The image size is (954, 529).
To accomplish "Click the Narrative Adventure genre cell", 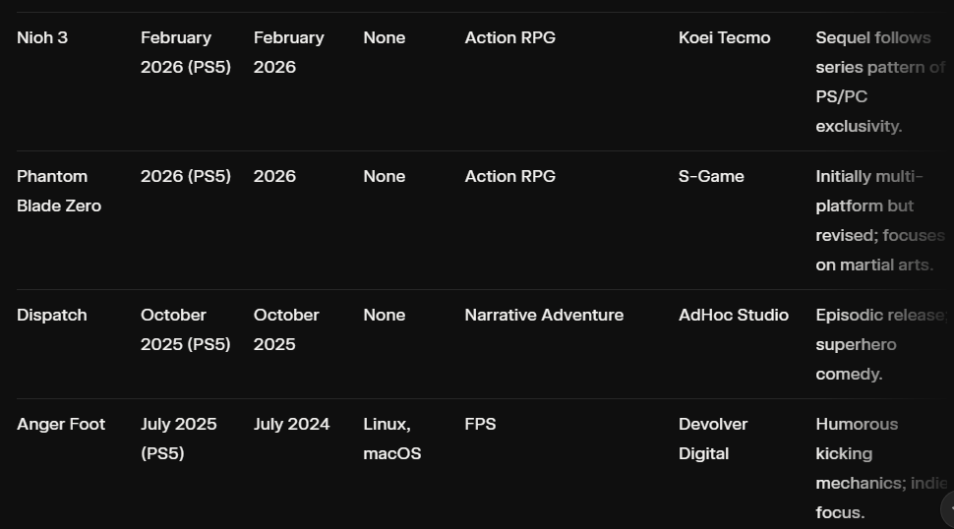I will (544, 316).
